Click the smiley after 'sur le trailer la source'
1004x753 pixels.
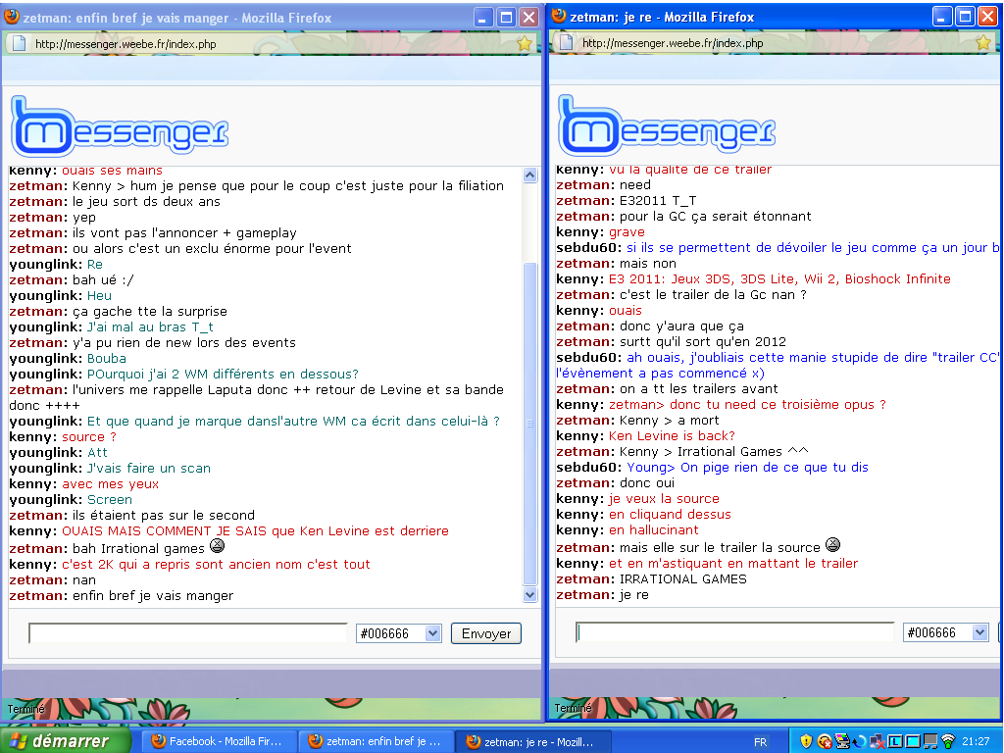[x=832, y=544]
